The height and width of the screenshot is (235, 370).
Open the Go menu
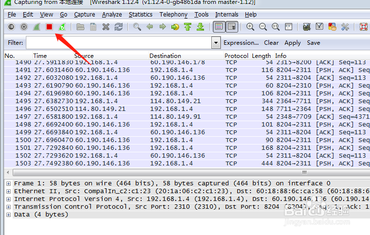point(63,15)
